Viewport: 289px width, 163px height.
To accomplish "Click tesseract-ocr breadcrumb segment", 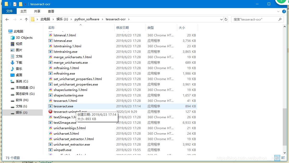I will 115,19.
